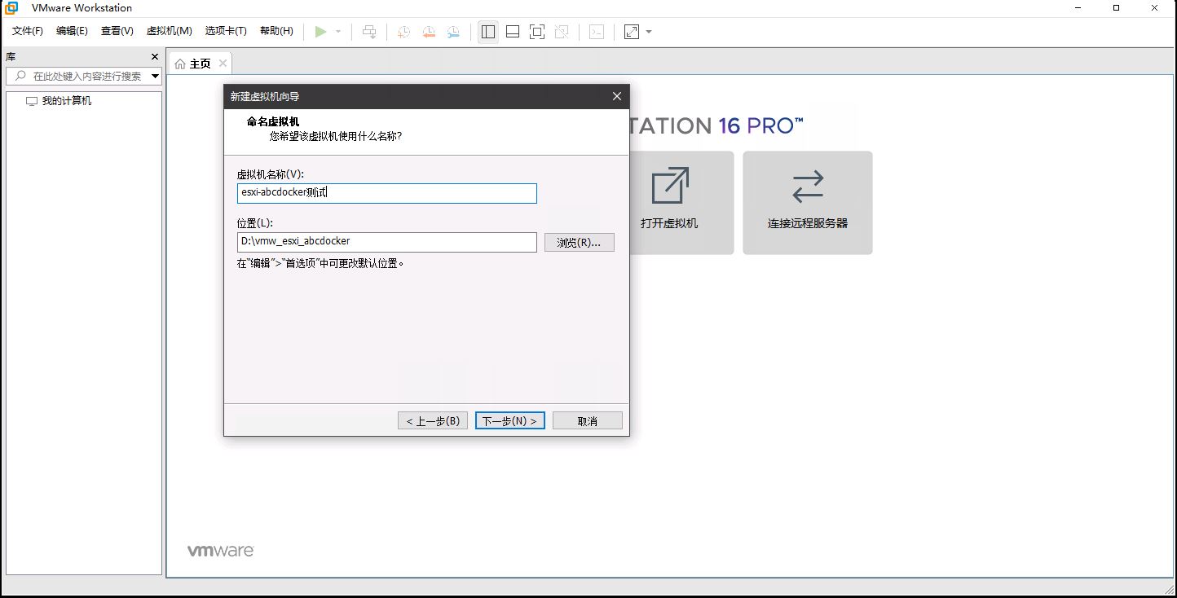The width and height of the screenshot is (1177, 598).
Task: Open the snapshot manager wrench icon
Action: [453, 32]
